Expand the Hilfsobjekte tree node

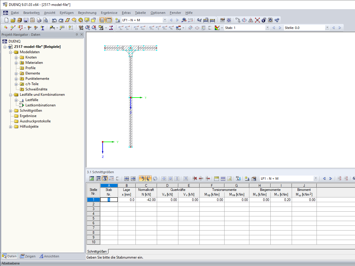(x=11, y=126)
